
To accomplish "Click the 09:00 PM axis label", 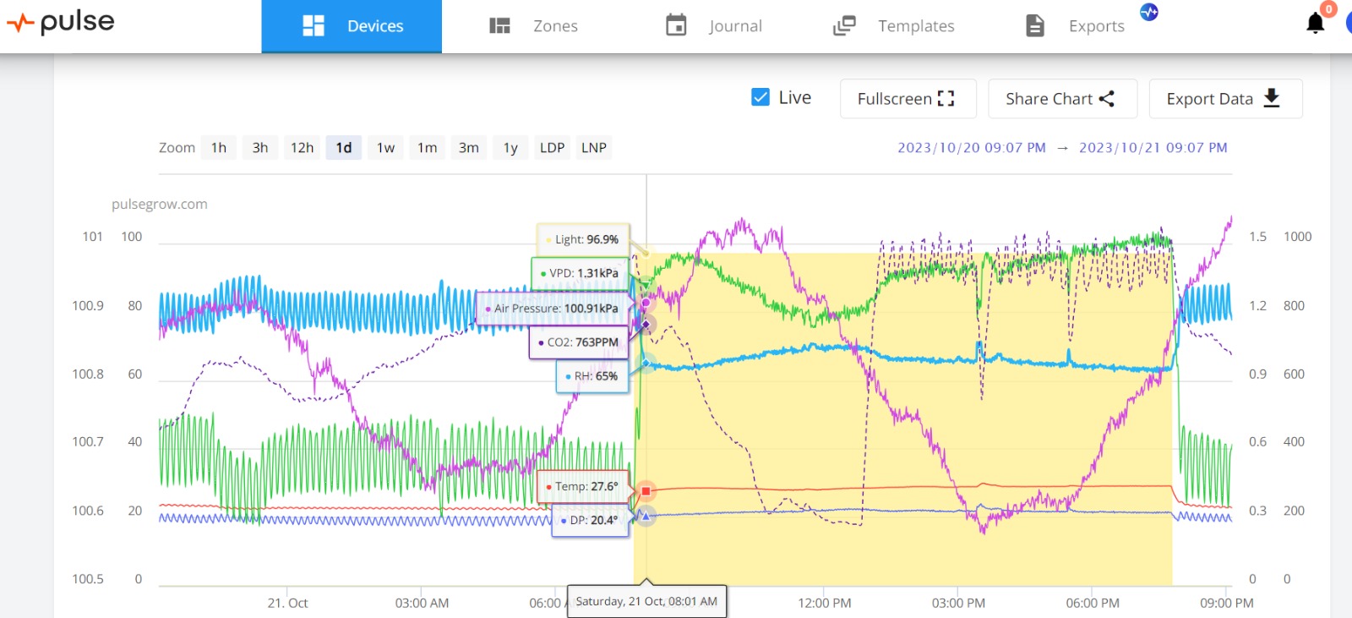I will 1227,604.
